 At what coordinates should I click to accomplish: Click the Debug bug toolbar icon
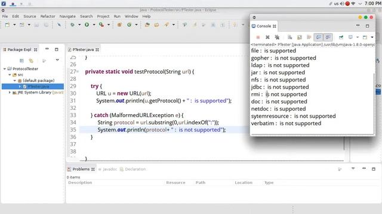click(72, 25)
